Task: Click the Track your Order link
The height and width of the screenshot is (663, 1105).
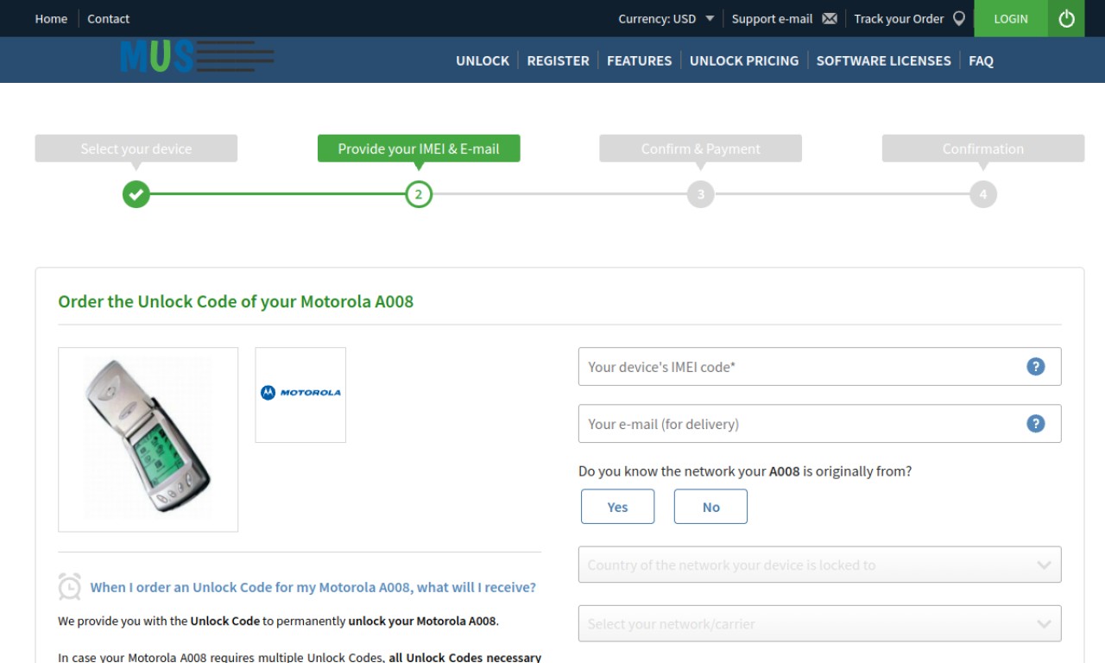Action: click(899, 18)
